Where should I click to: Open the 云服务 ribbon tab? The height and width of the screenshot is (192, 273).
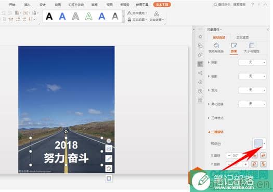pos(125,5)
